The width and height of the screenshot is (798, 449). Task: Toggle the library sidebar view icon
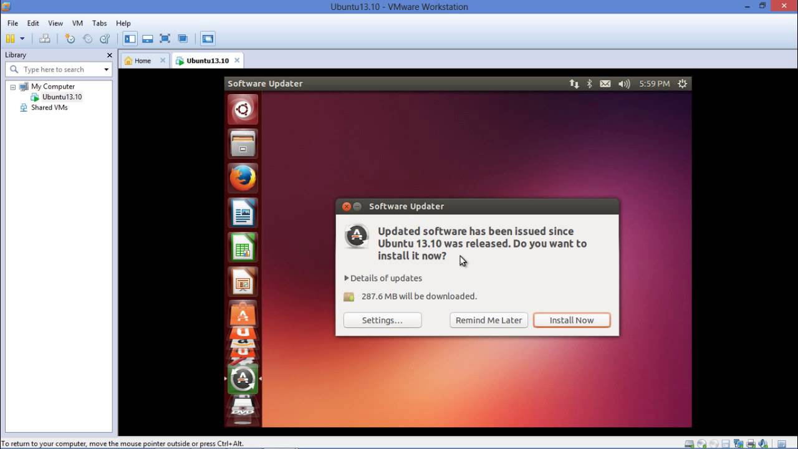click(130, 39)
